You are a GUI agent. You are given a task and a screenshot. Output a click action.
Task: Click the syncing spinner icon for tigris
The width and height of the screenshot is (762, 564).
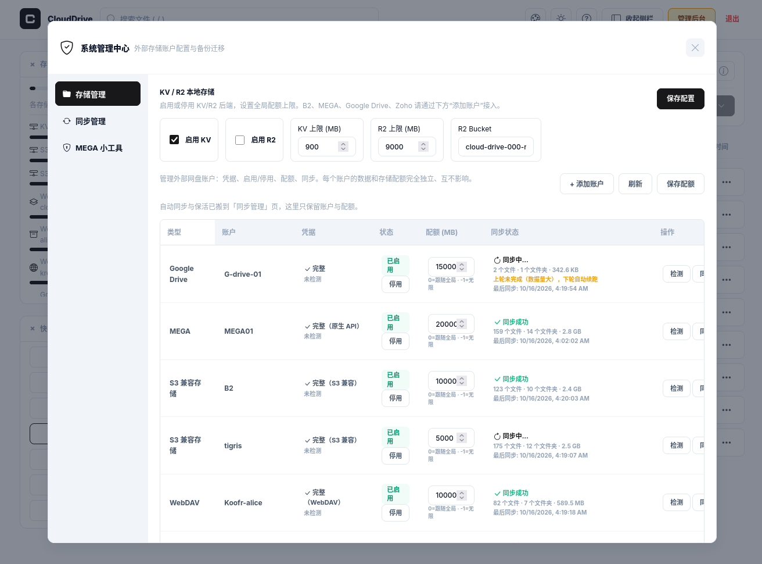497,436
